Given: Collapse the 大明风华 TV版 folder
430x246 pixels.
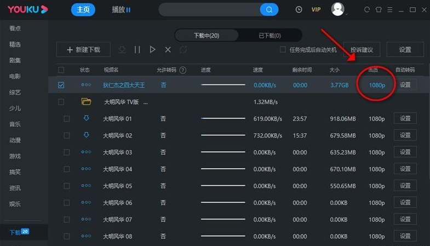Looking at the screenshot, I should pos(86,102).
